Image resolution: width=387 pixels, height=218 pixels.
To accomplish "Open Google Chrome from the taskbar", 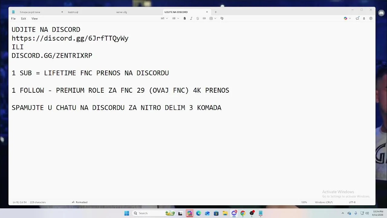I will click(x=243, y=213).
